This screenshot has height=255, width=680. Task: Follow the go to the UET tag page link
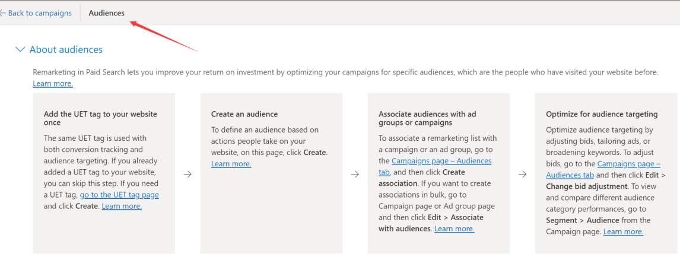(119, 195)
